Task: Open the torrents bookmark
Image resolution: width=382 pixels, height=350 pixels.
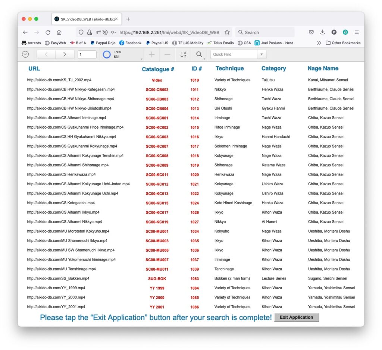Action: click(x=31, y=43)
